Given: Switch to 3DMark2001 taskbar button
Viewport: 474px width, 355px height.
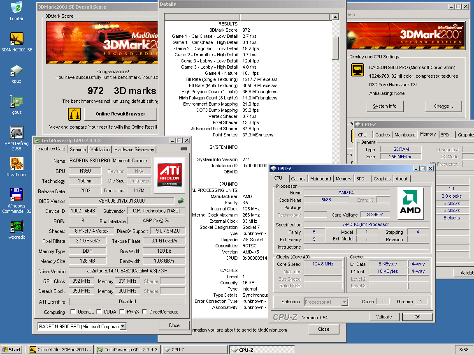Looking at the screenshot, I should point(61,350).
